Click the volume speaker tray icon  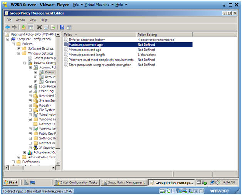click(x=218, y=183)
